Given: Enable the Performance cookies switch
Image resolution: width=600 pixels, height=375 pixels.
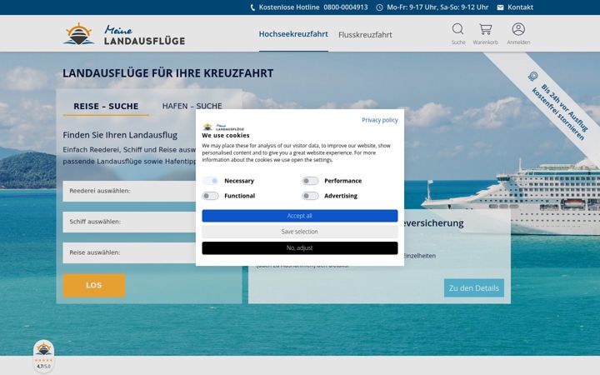Looking at the screenshot, I should click(310, 181).
